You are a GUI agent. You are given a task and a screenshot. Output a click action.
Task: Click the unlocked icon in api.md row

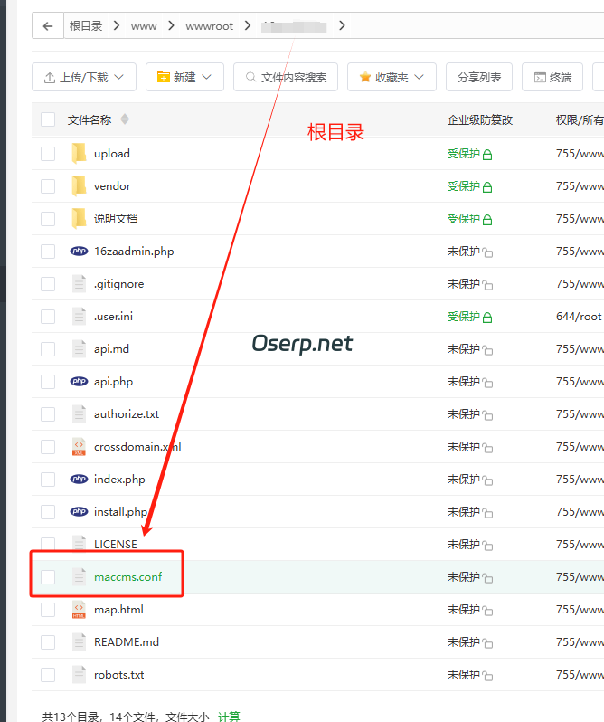coord(487,350)
